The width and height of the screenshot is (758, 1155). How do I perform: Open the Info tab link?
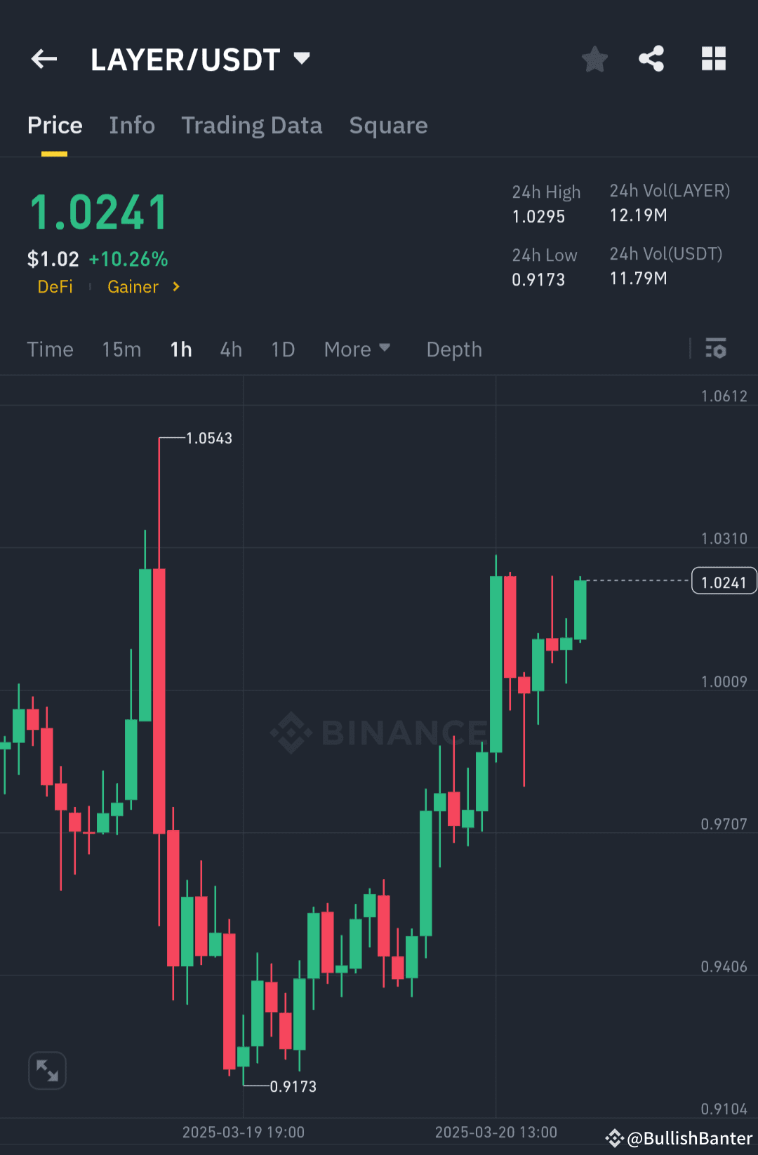[x=132, y=125]
